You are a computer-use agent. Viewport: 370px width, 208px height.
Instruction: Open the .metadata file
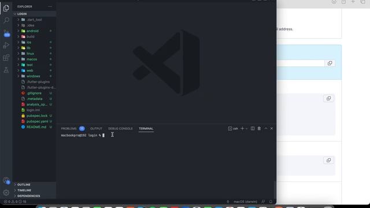(x=34, y=99)
